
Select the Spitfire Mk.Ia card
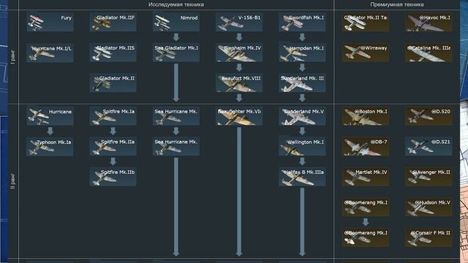[113, 115]
